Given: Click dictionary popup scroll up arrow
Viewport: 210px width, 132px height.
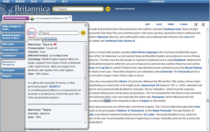Looking at the screenshot, I should click(85, 44).
